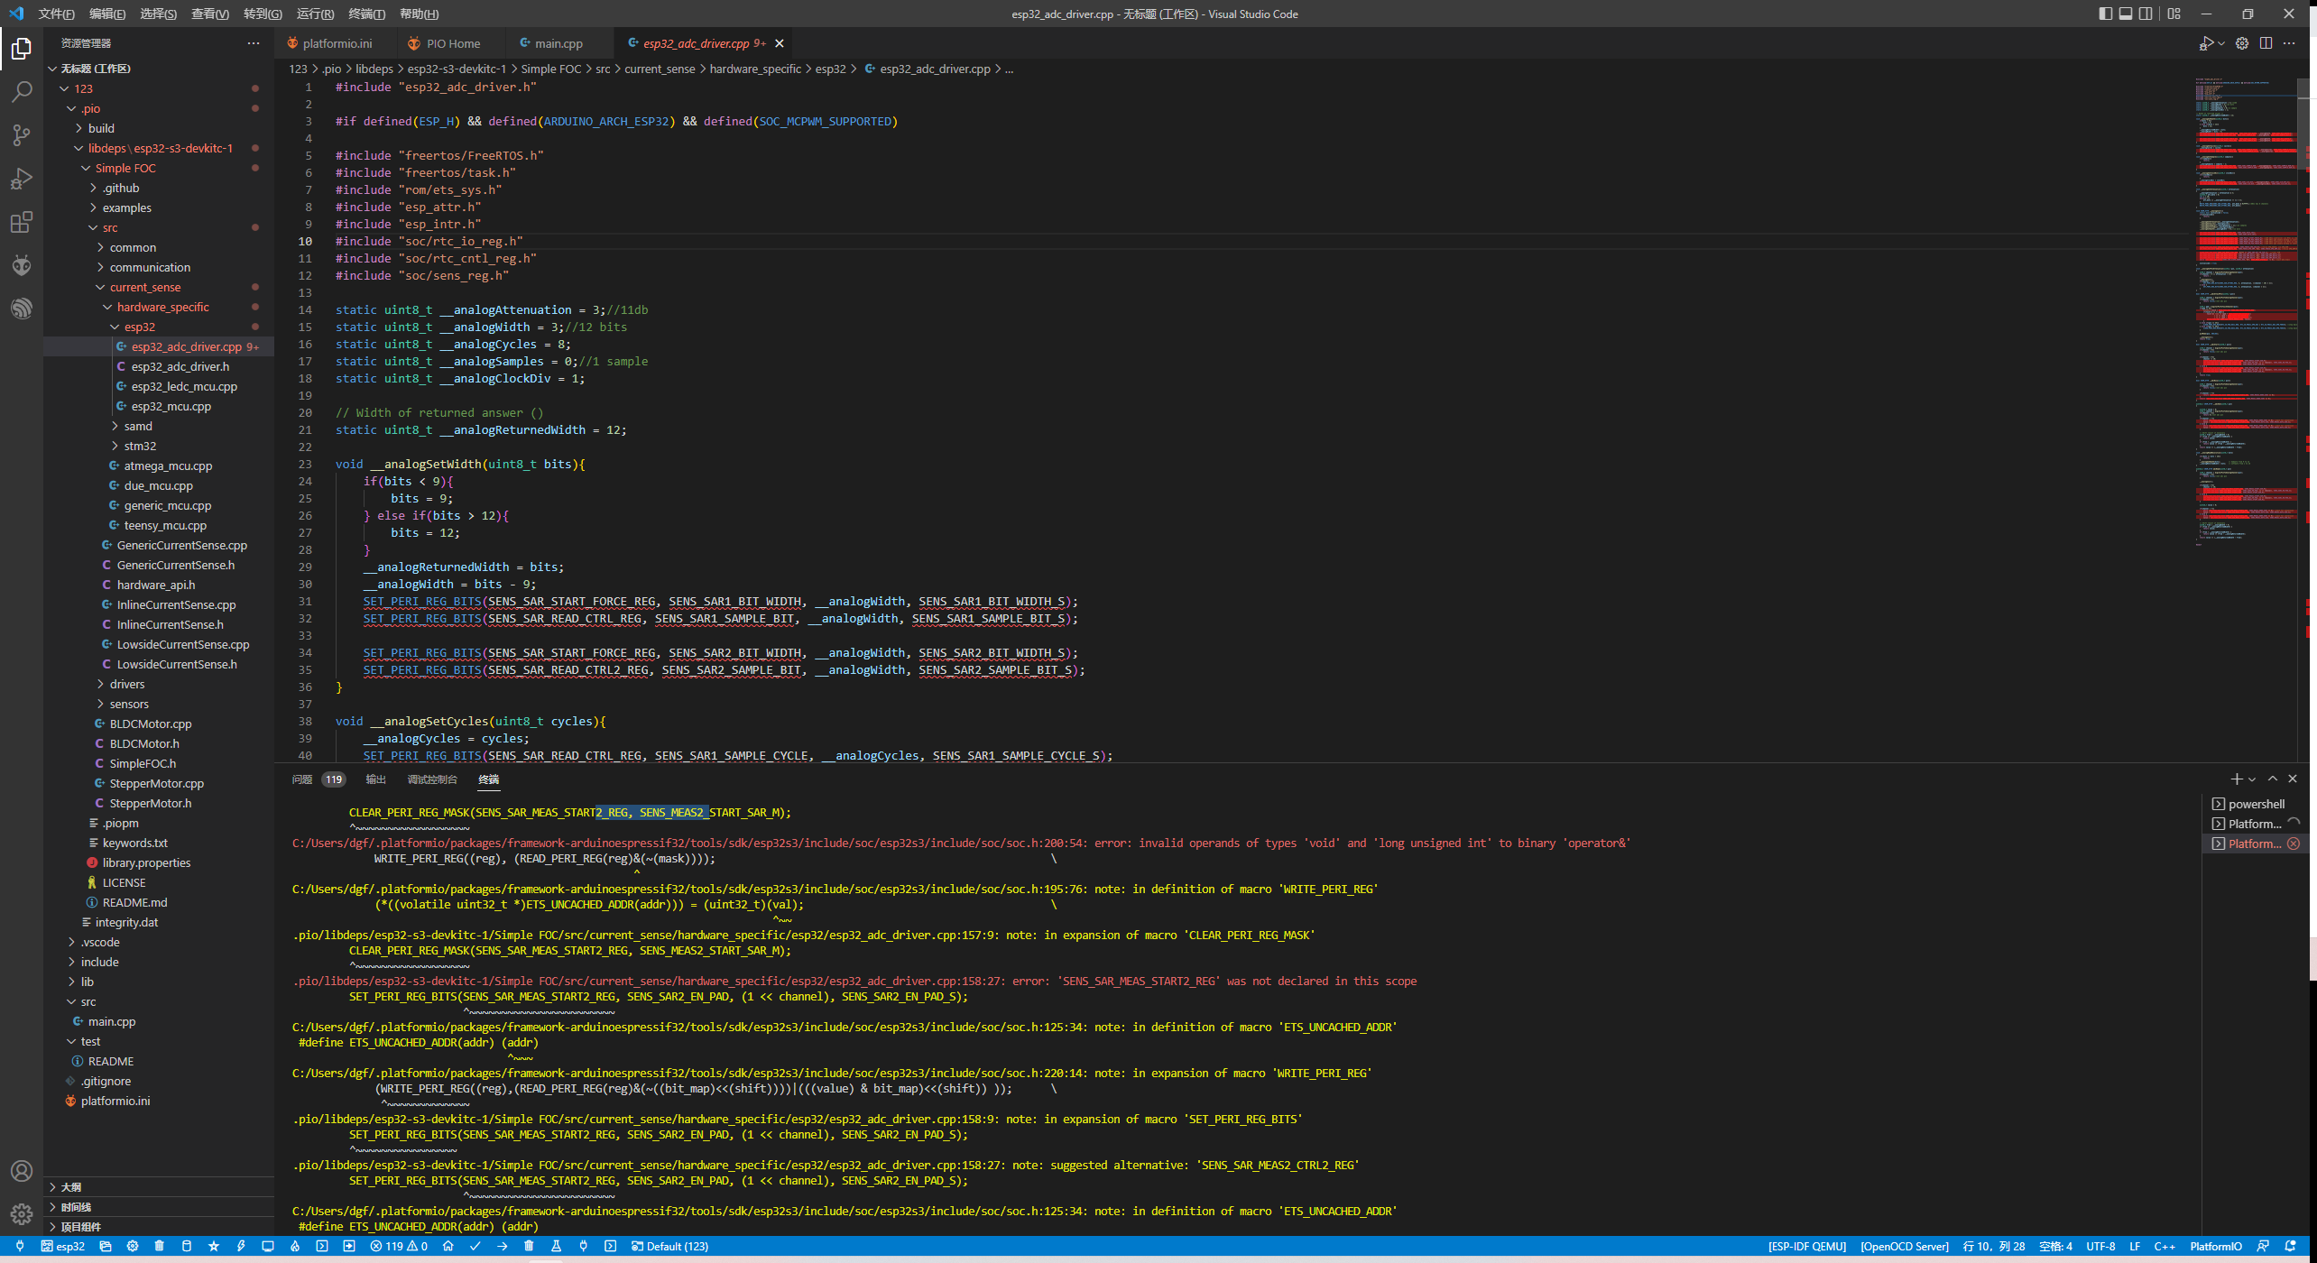
Task: Click ESP-IDF full clean trash icon
Action: pyautogui.click(x=159, y=1246)
